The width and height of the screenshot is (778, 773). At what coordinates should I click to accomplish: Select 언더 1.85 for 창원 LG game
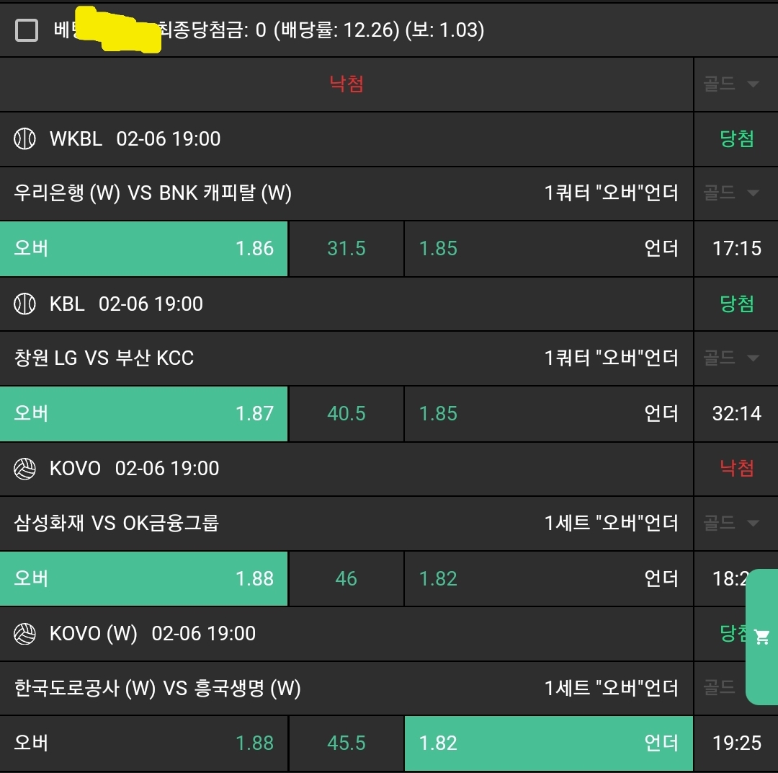548,414
